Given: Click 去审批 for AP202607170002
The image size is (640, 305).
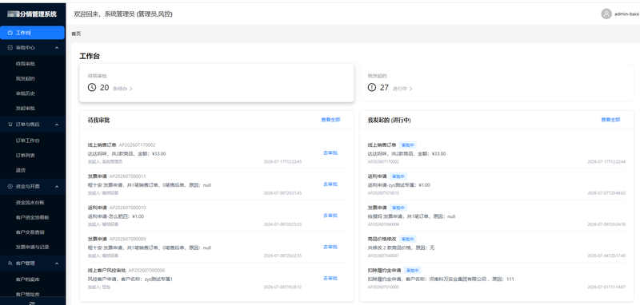Looking at the screenshot, I should pyautogui.click(x=330, y=152).
